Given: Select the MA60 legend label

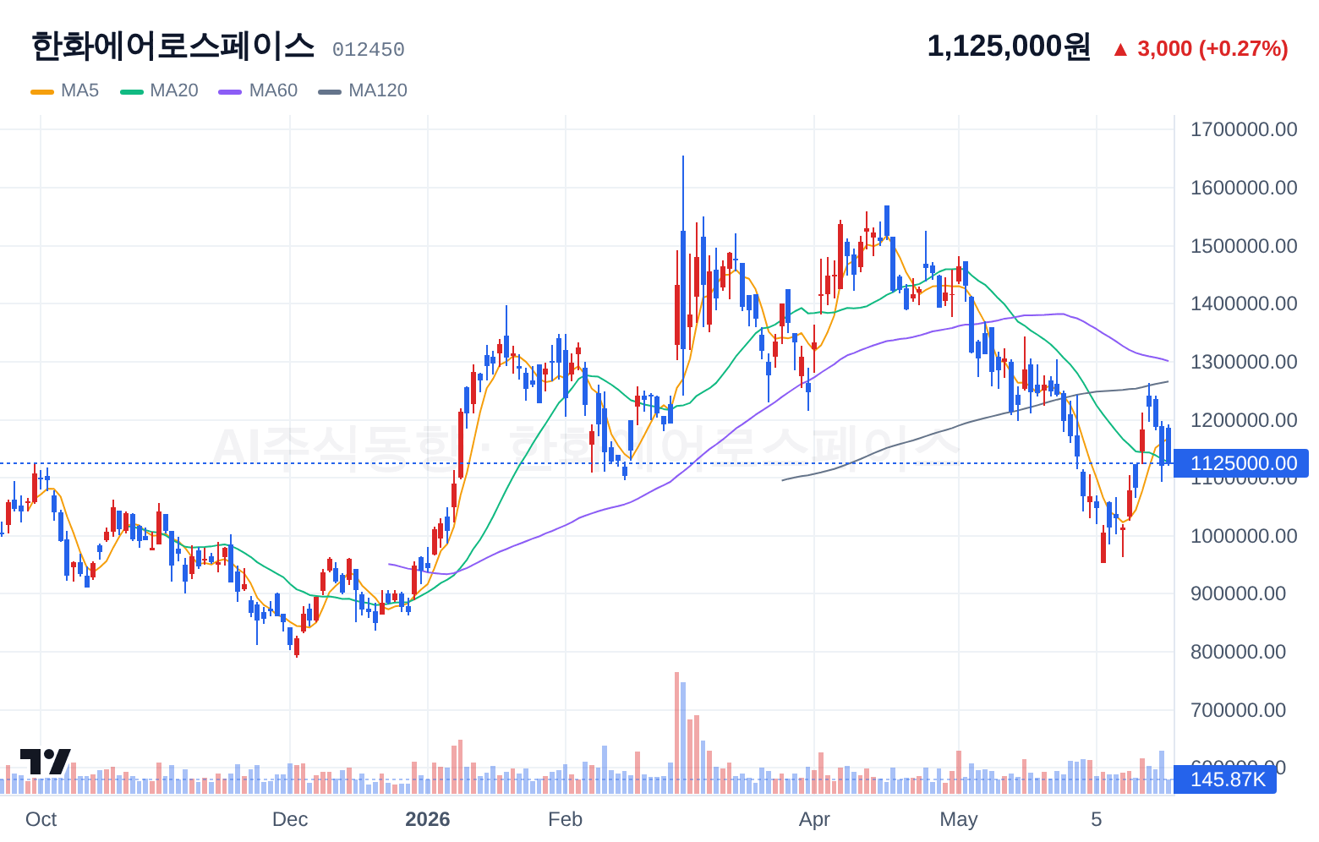Looking at the screenshot, I should click(x=273, y=90).
